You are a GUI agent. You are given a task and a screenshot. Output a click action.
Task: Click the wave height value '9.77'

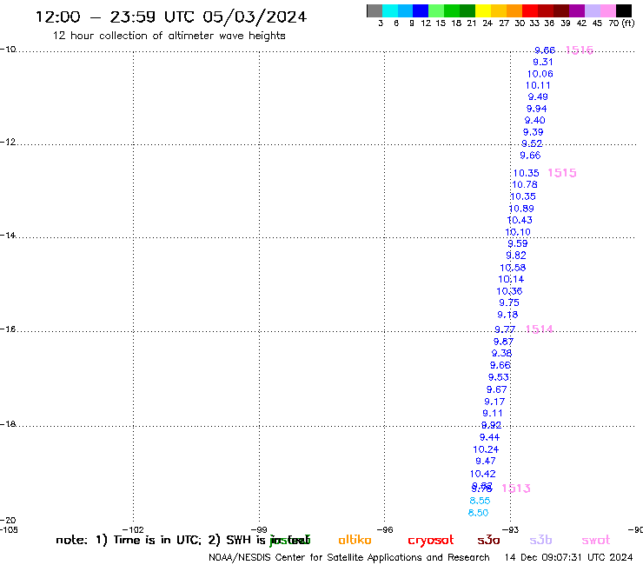[x=505, y=329]
